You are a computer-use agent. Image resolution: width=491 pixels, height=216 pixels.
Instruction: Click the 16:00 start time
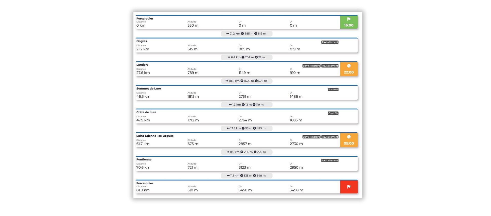pos(349,25)
